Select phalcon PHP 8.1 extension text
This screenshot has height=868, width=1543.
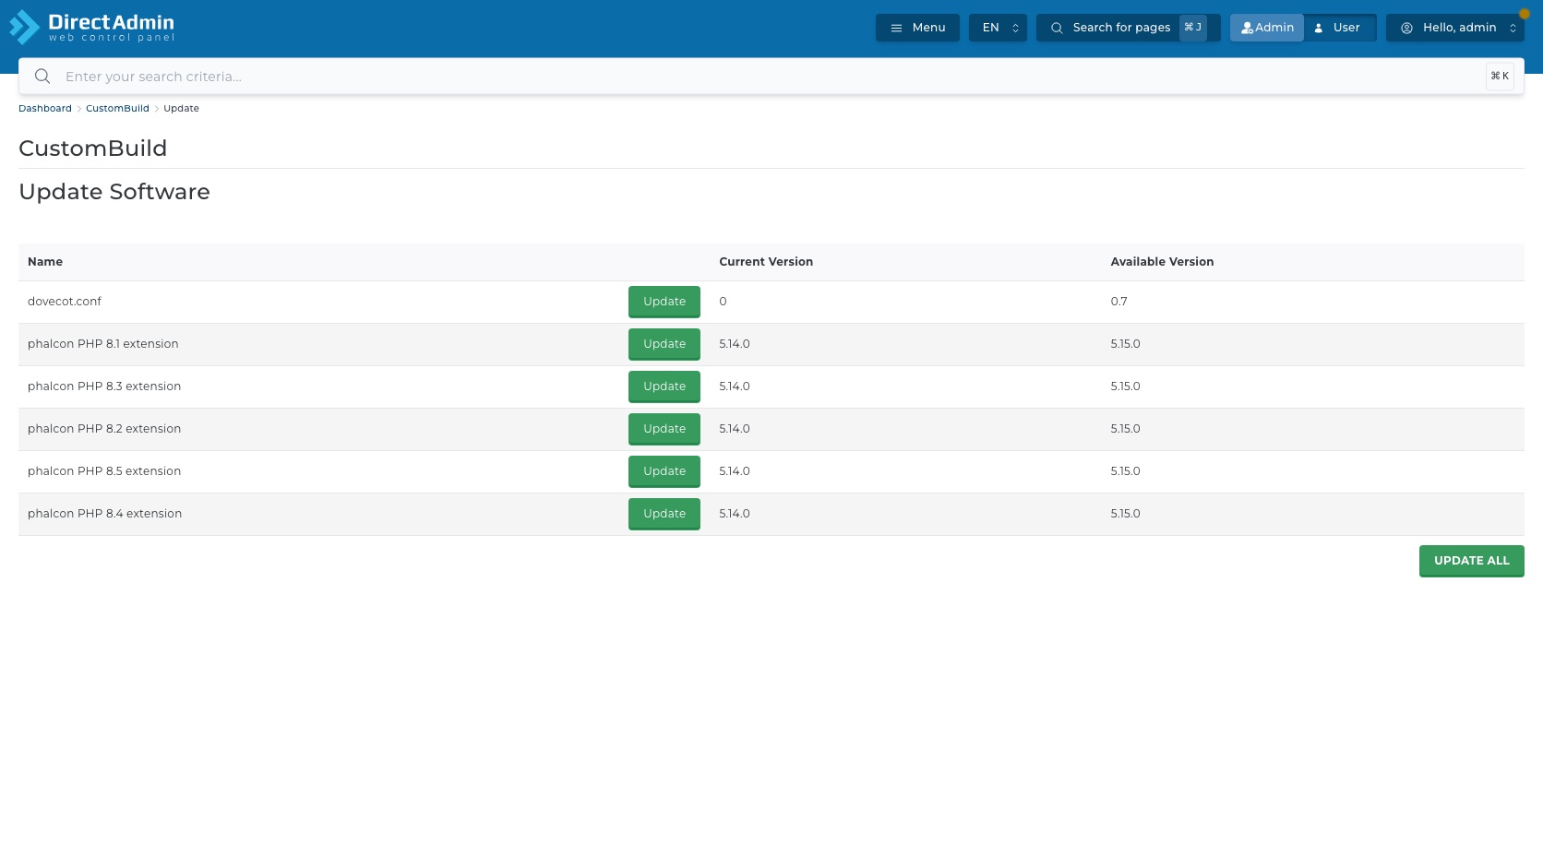pyautogui.click(x=103, y=344)
